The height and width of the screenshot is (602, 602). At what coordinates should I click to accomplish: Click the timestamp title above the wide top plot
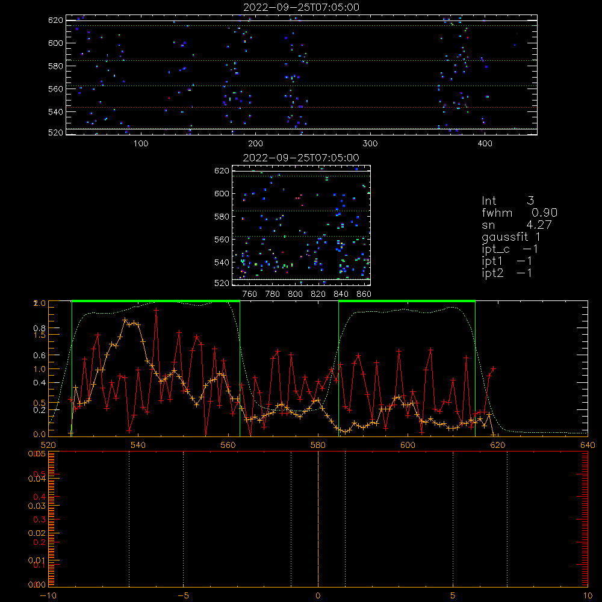point(302,7)
